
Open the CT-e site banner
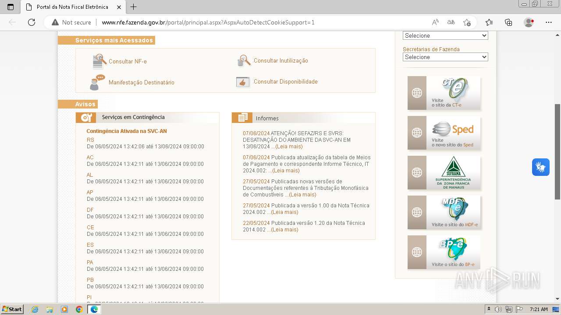coord(444,93)
